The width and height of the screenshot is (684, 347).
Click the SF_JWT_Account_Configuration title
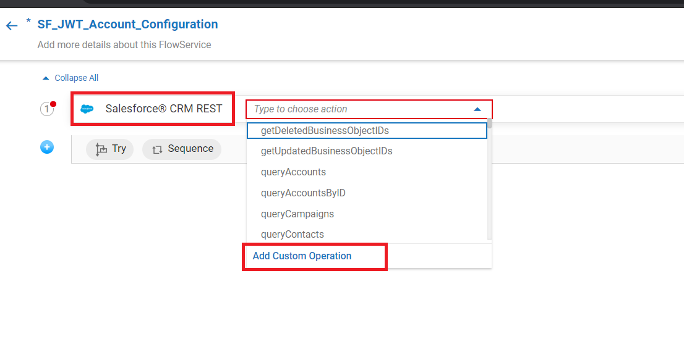127,25
